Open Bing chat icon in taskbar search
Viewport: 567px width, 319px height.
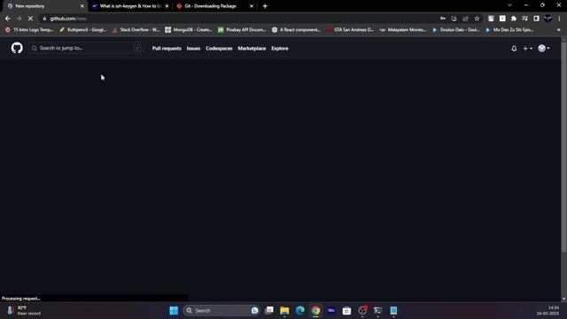(254, 311)
